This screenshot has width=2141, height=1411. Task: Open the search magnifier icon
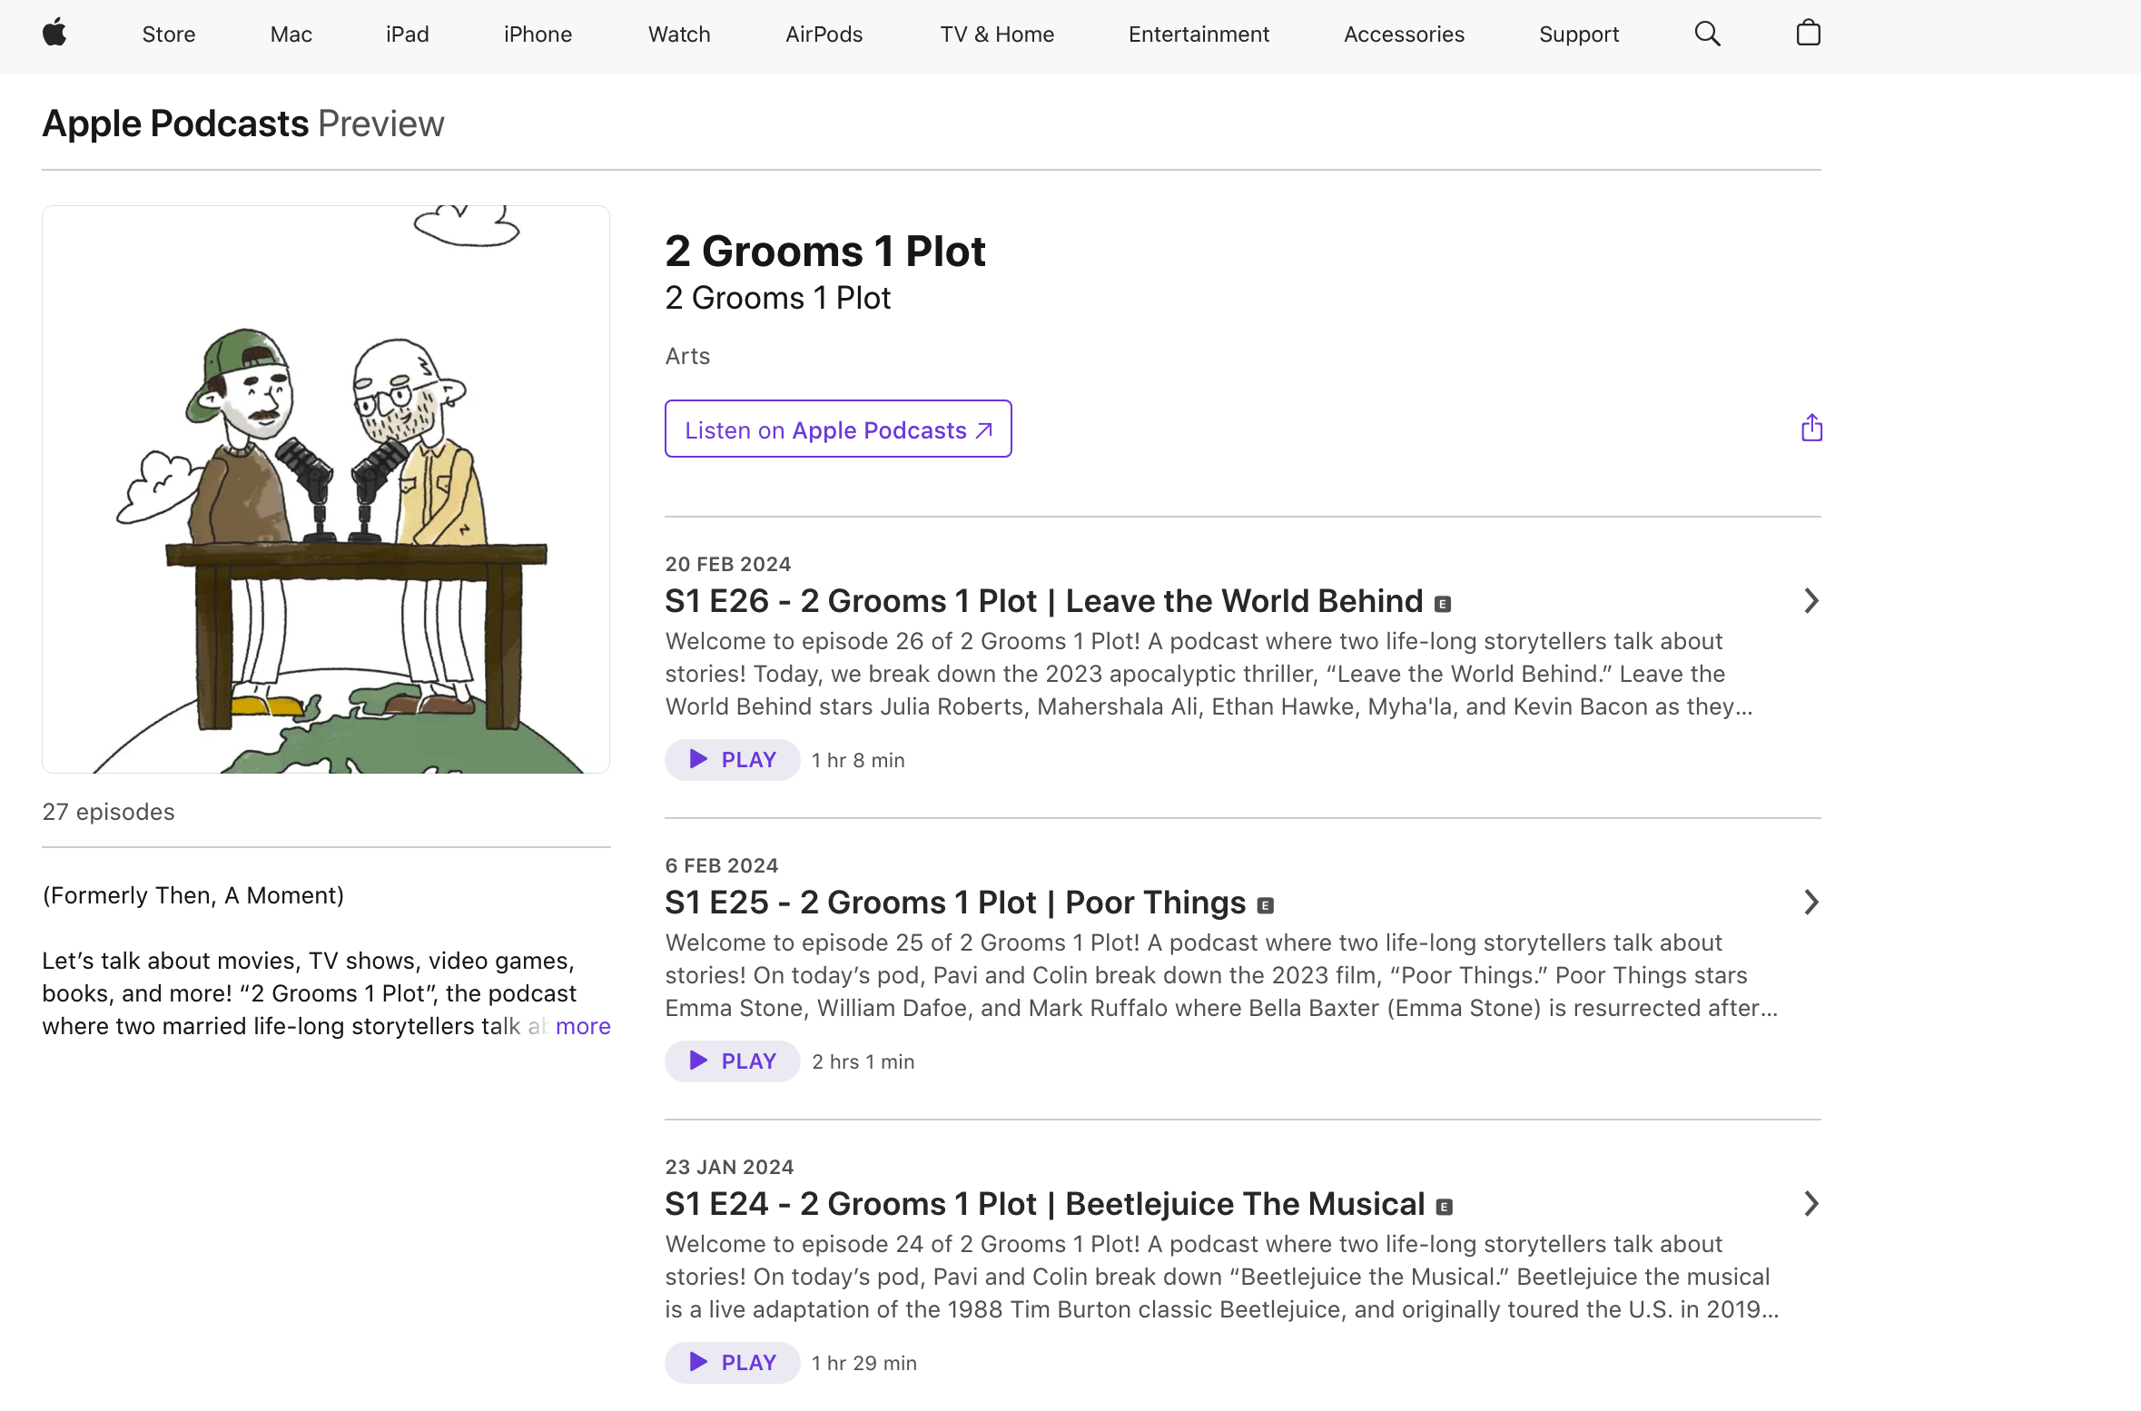pyautogui.click(x=1707, y=34)
